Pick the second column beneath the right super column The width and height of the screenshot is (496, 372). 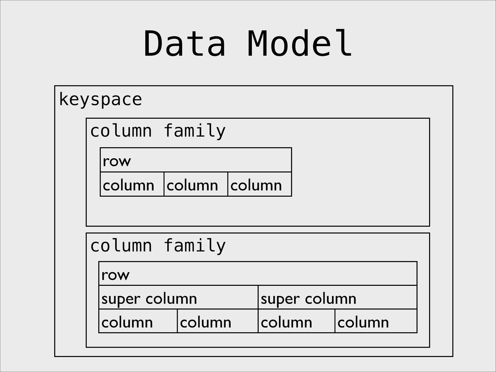pos(376,321)
